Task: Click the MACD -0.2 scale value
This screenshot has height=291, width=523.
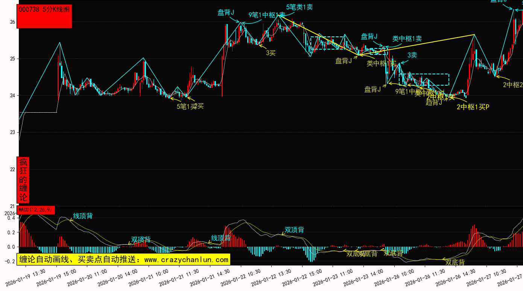Action: (x=10, y=262)
